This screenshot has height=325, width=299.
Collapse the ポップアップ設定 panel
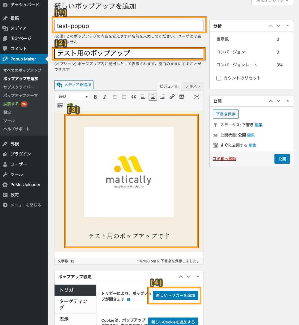click(x=198, y=277)
